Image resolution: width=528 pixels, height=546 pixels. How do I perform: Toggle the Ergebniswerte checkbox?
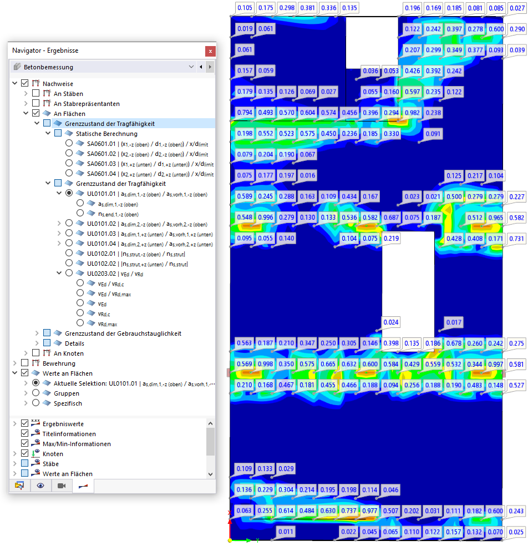click(24, 423)
